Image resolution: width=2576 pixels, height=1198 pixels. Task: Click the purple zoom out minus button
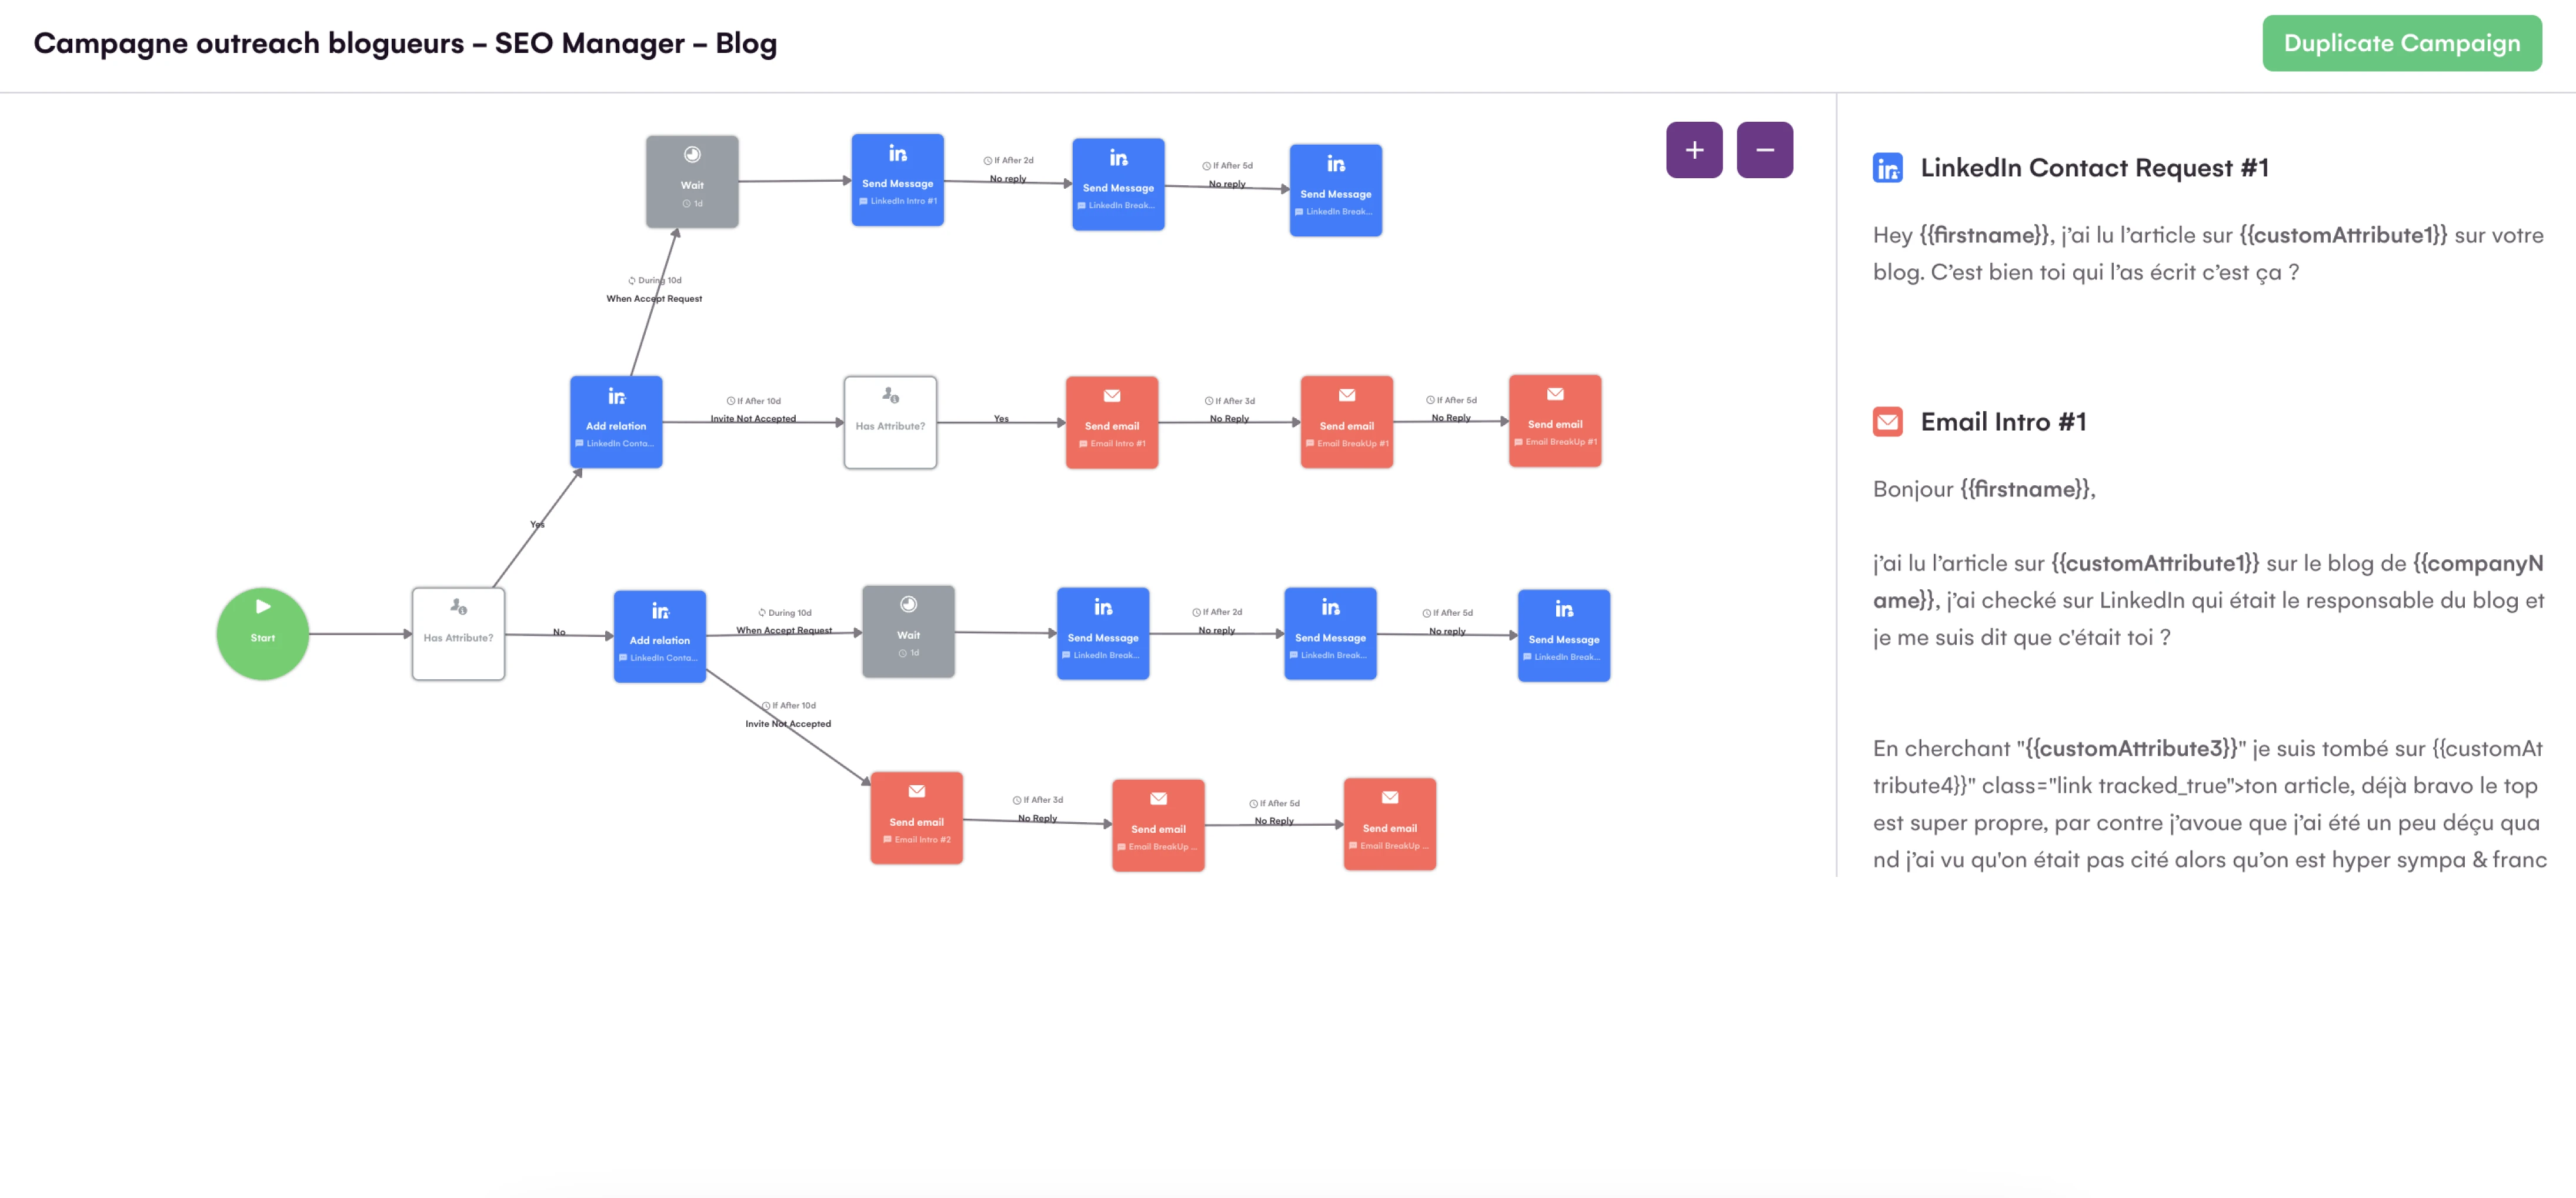click(1764, 150)
